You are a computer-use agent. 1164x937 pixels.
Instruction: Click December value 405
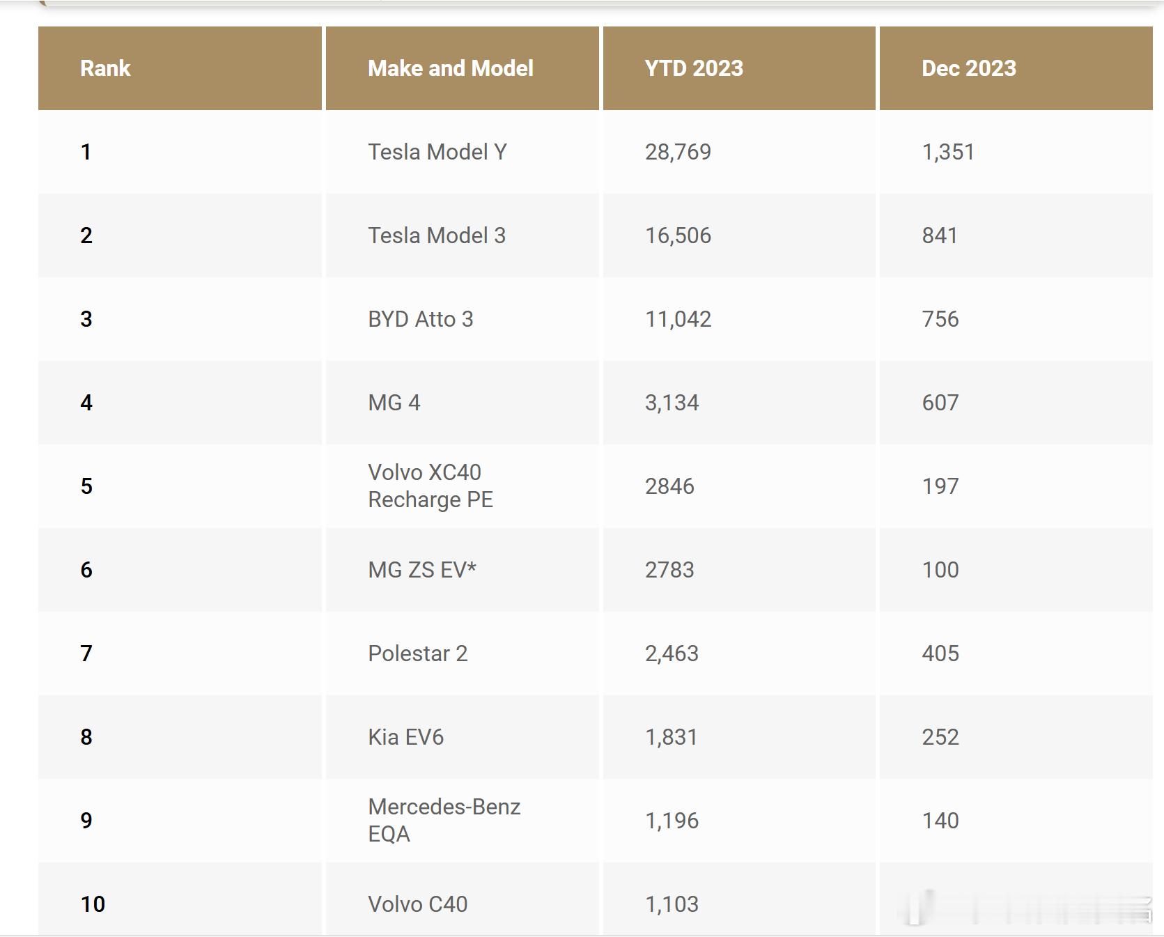[x=940, y=653]
